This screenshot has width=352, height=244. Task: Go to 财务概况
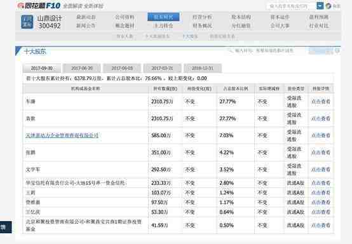coord(202,26)
